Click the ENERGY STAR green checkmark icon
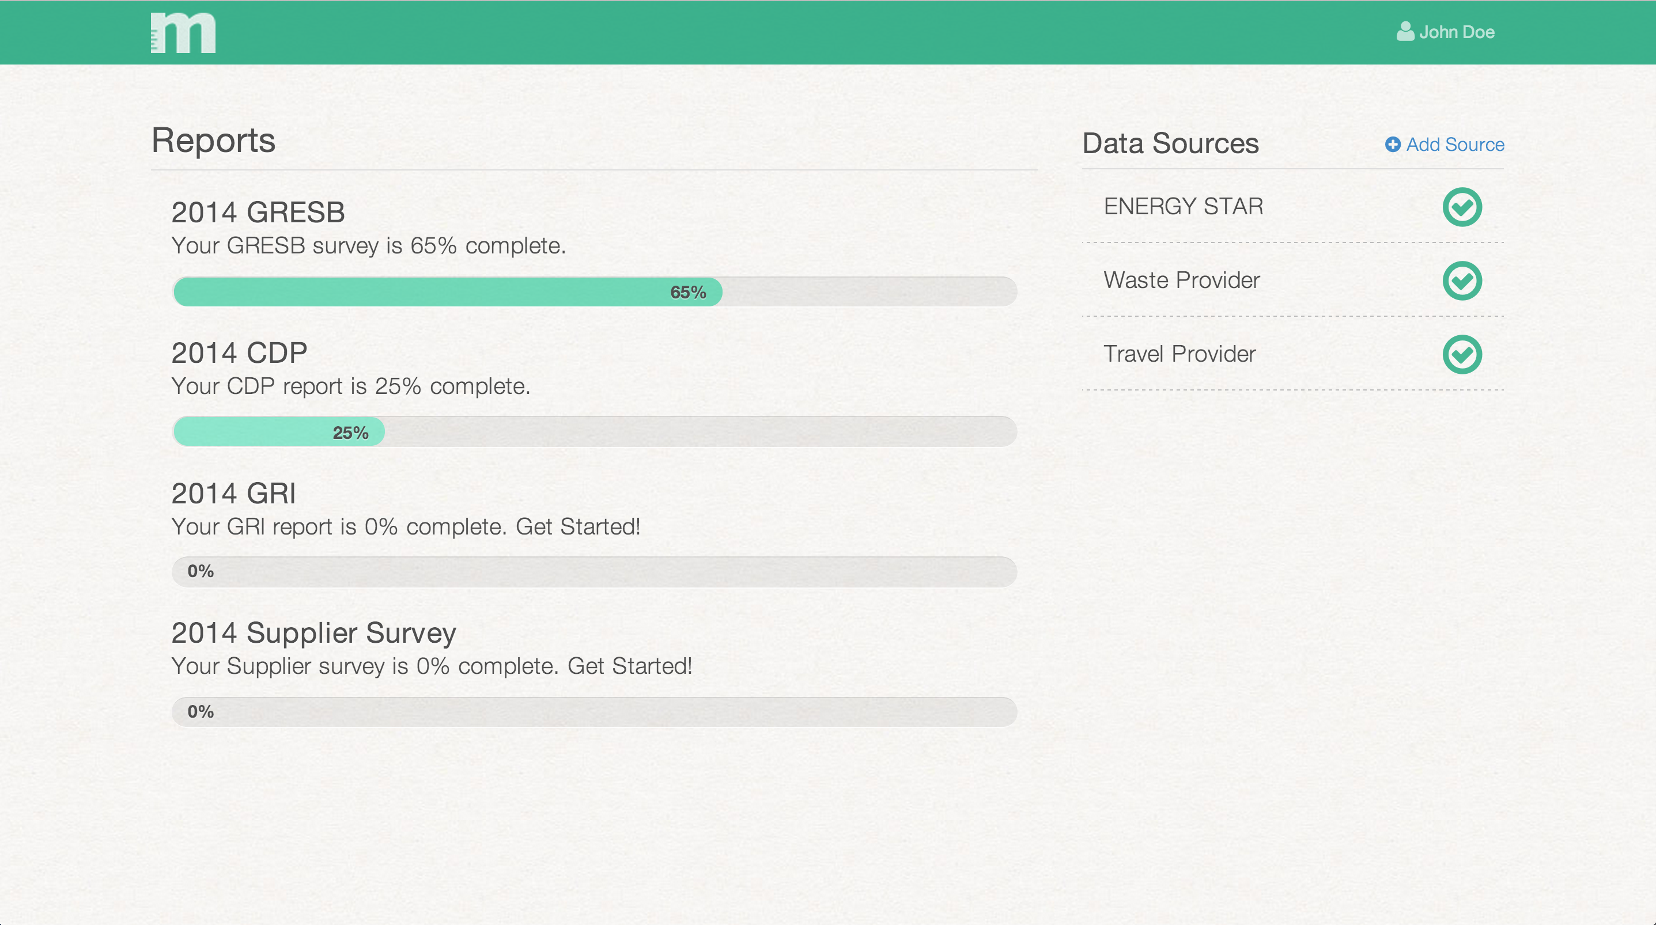 [1462, 207]
